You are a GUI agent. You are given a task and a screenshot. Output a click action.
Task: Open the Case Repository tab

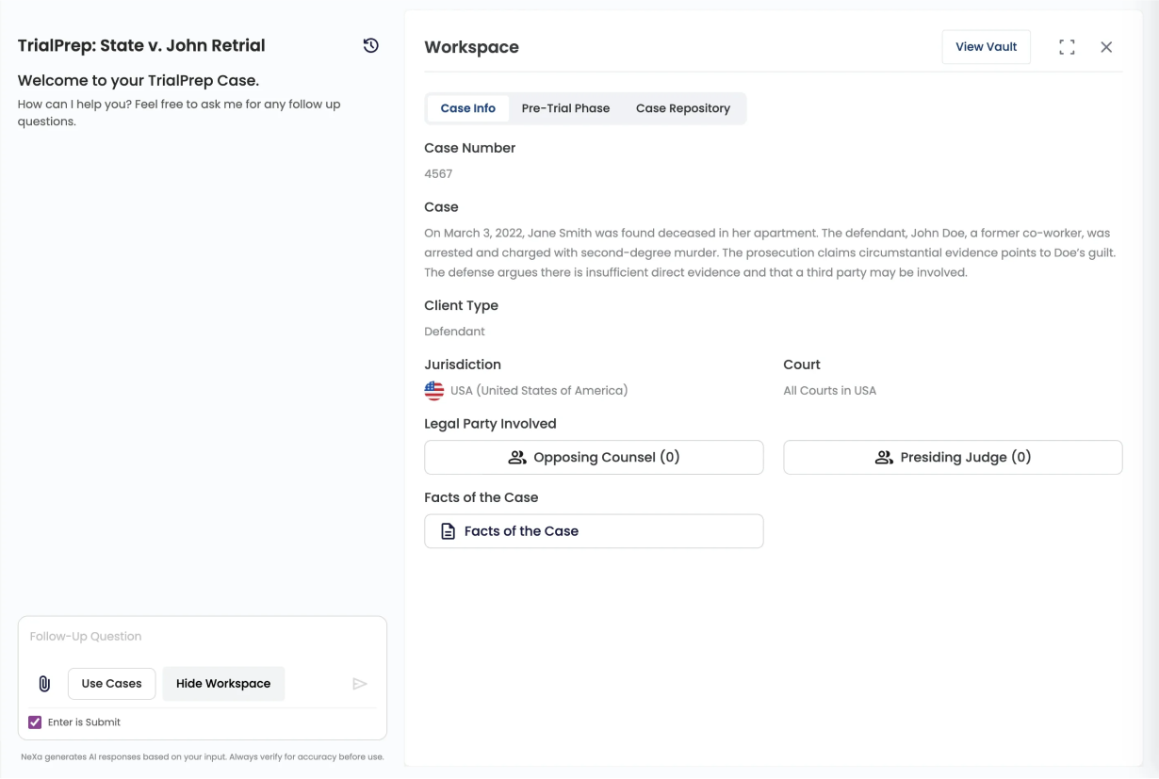(682, 108)
